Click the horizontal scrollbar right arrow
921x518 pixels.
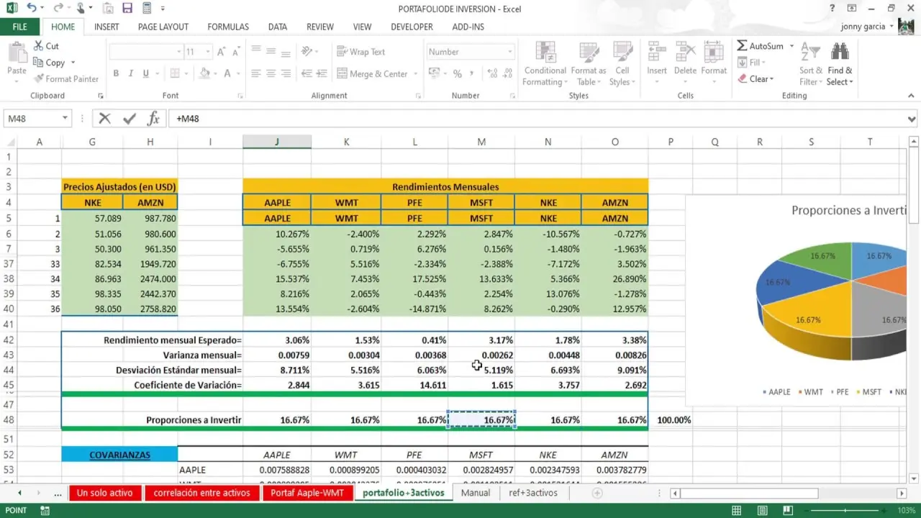pyautogui.click(x=902, y=493)
